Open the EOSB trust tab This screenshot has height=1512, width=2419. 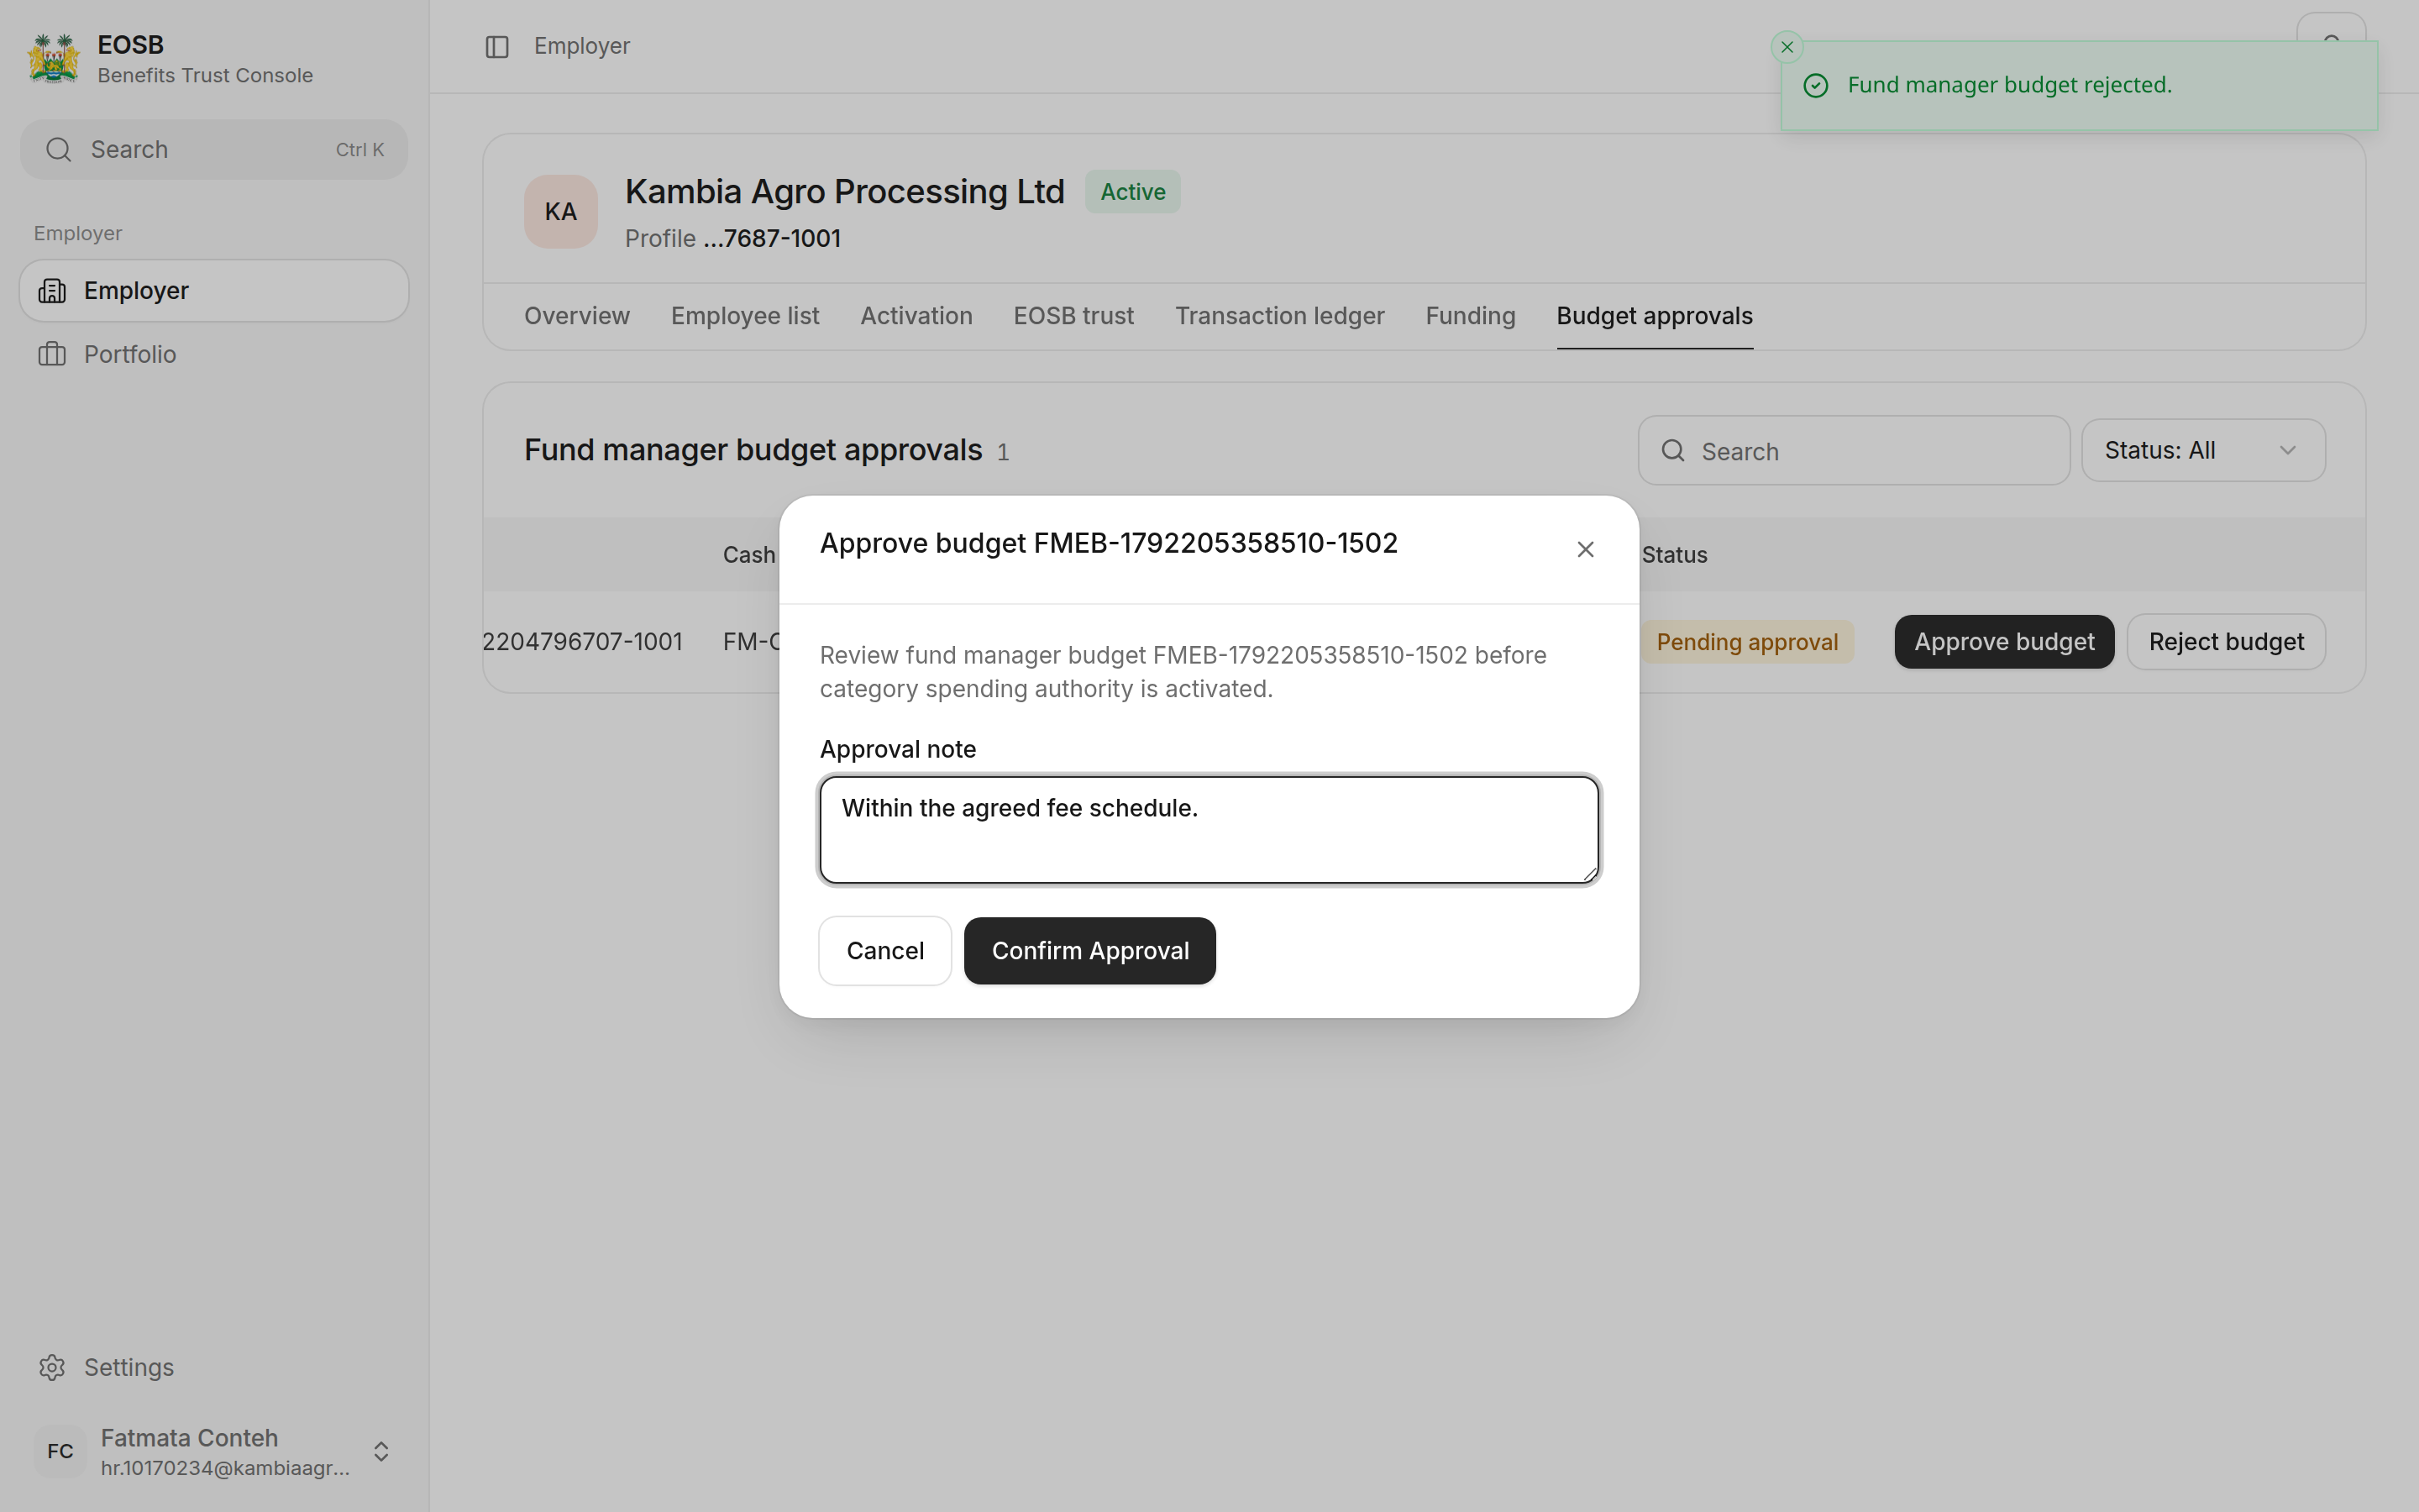click(1073, 316)
